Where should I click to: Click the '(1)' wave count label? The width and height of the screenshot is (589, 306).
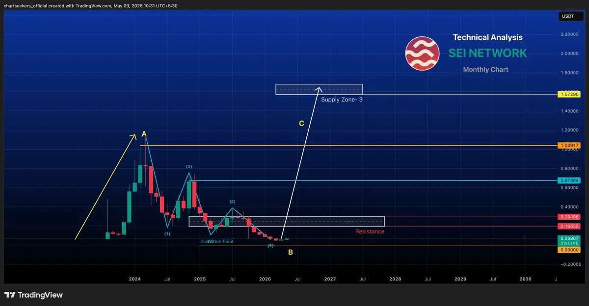167,234
